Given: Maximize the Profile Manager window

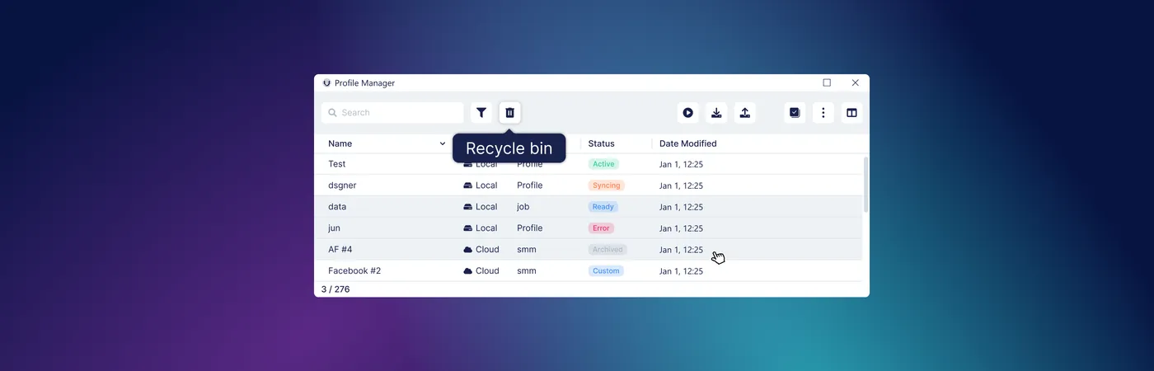Looking at the screenshot, I should (x=827, y=82).
